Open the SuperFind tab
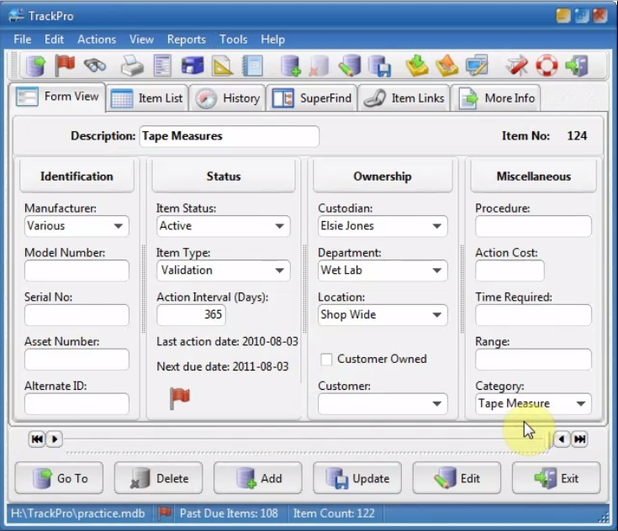618x531 pixels. (312, 98)
